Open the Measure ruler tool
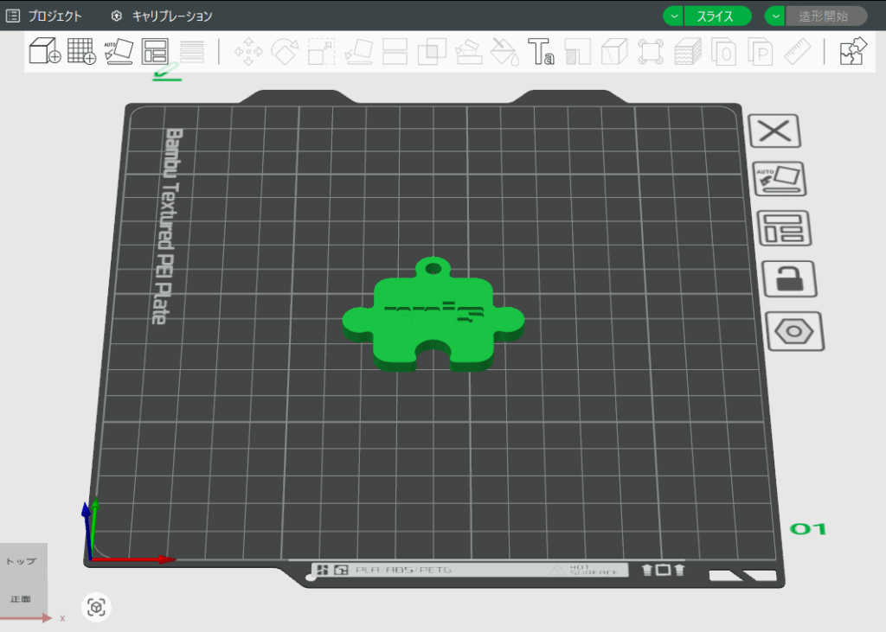Image resolution: width=886 pixels, height=632 pixels. (797, 52)
